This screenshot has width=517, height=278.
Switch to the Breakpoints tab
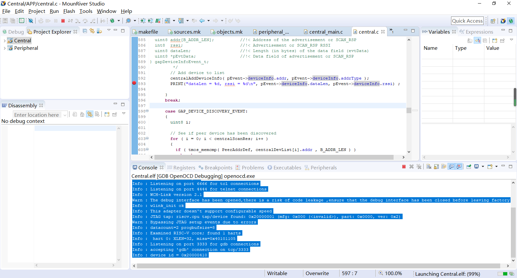tap(215, 167)
